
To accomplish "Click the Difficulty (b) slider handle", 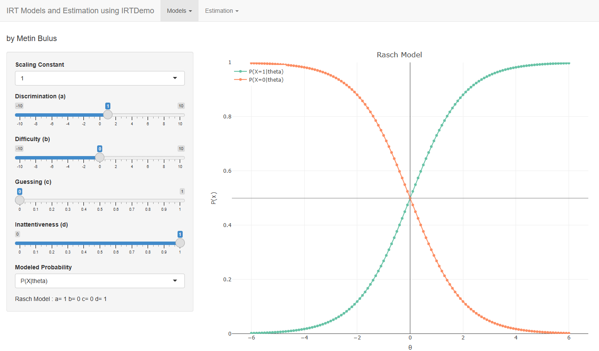I will pos(100,157).
